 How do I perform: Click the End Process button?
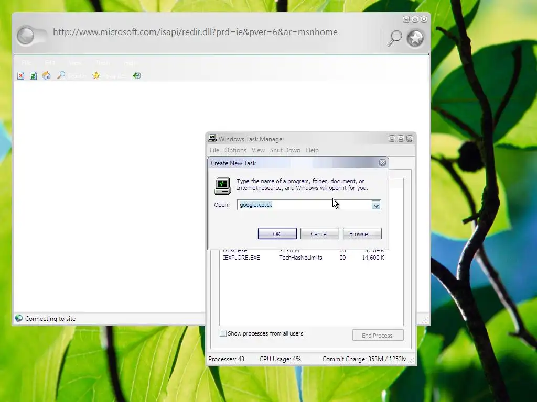378,336
